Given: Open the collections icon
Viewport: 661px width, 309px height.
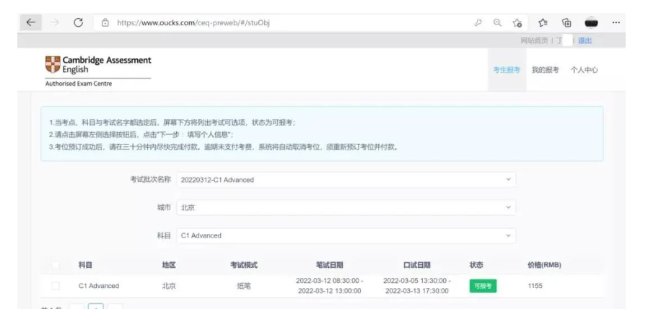Looking at the screenshot, I should (x=567, y=23).
